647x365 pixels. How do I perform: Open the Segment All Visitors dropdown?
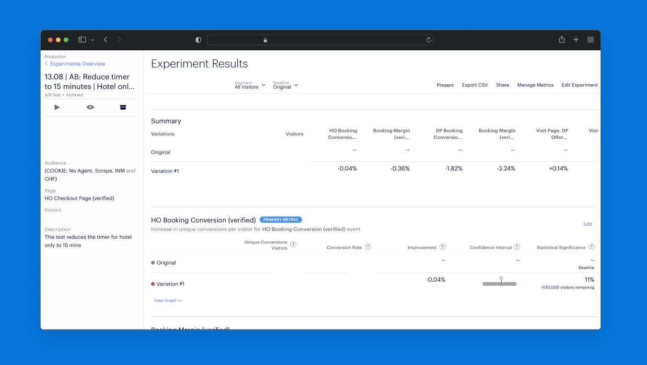pyautogui.click(x=250, y=85)
